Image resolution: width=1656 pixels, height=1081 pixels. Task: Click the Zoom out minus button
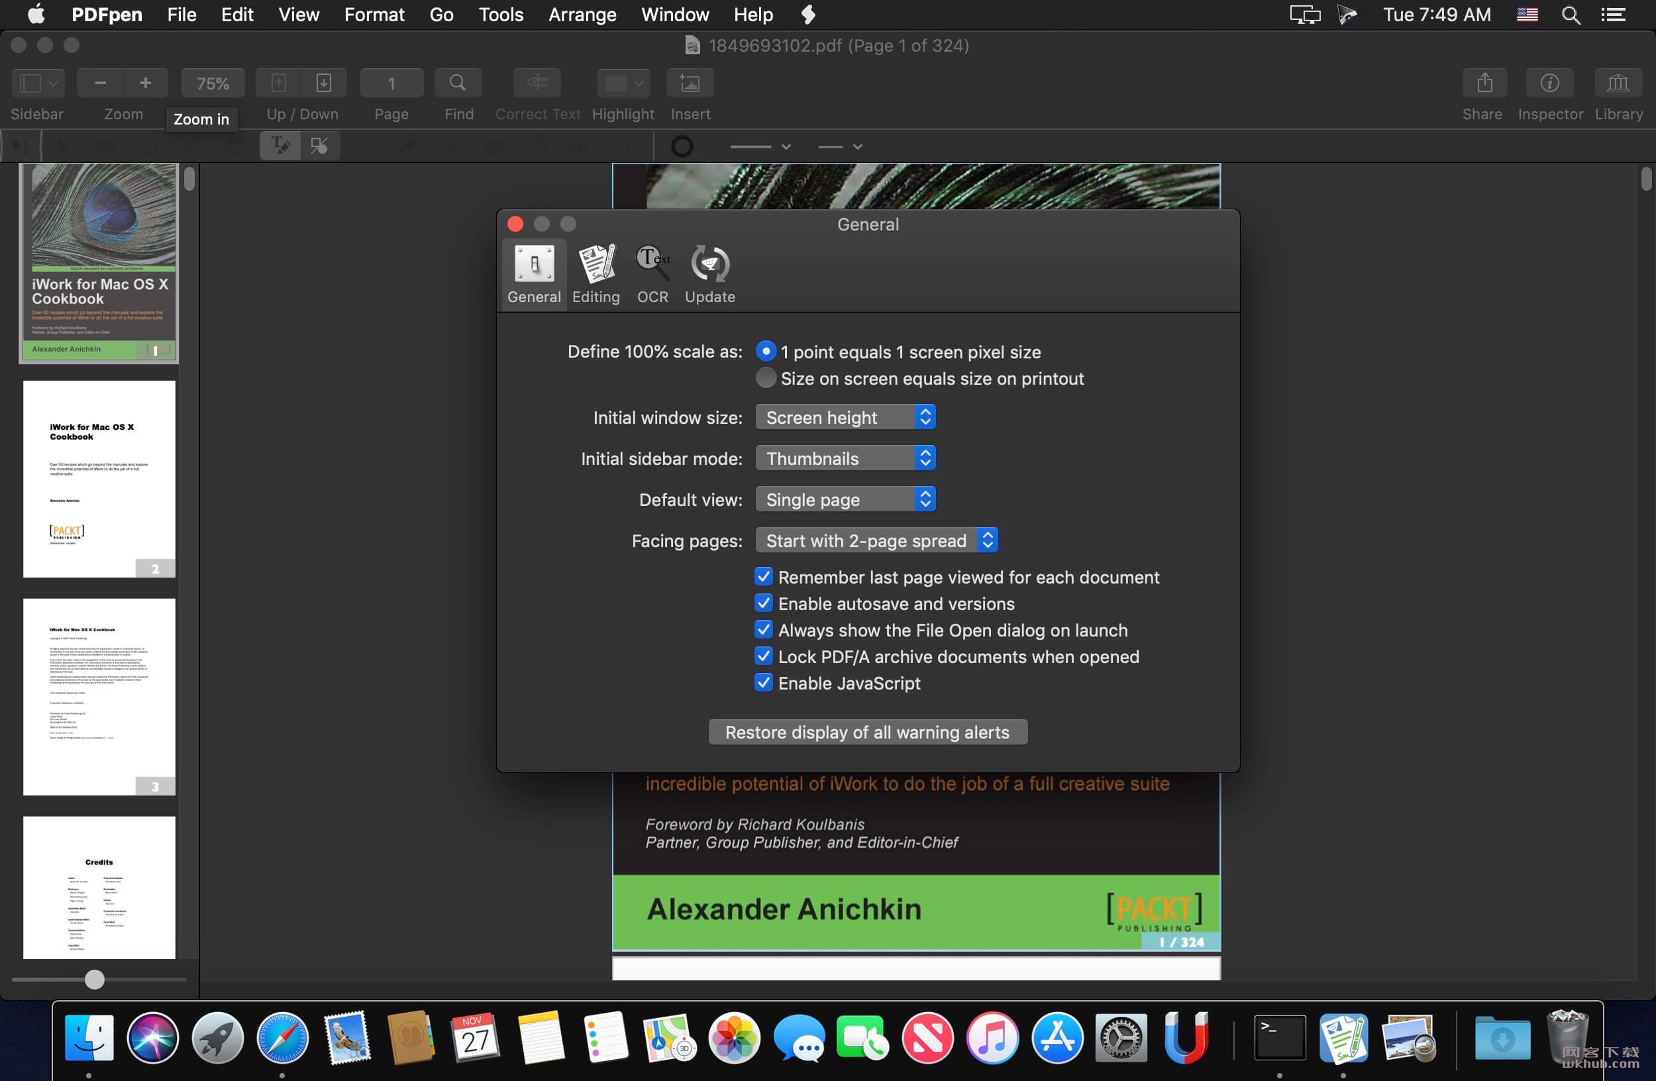[100, 83]
